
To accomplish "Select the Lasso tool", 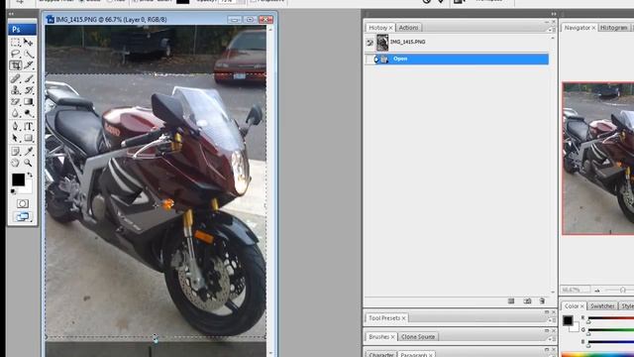I will [16, 54].
